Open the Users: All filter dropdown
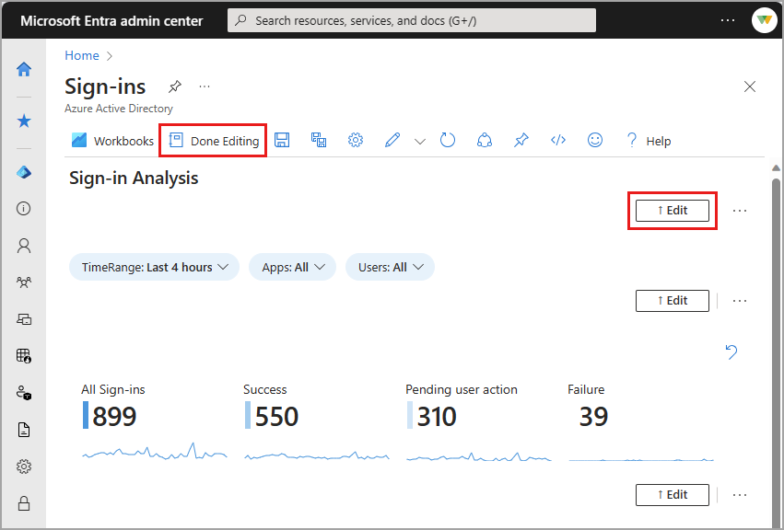The width and height of the screenshot is (784, 530). pyautogui.click(x=390, y=267)
